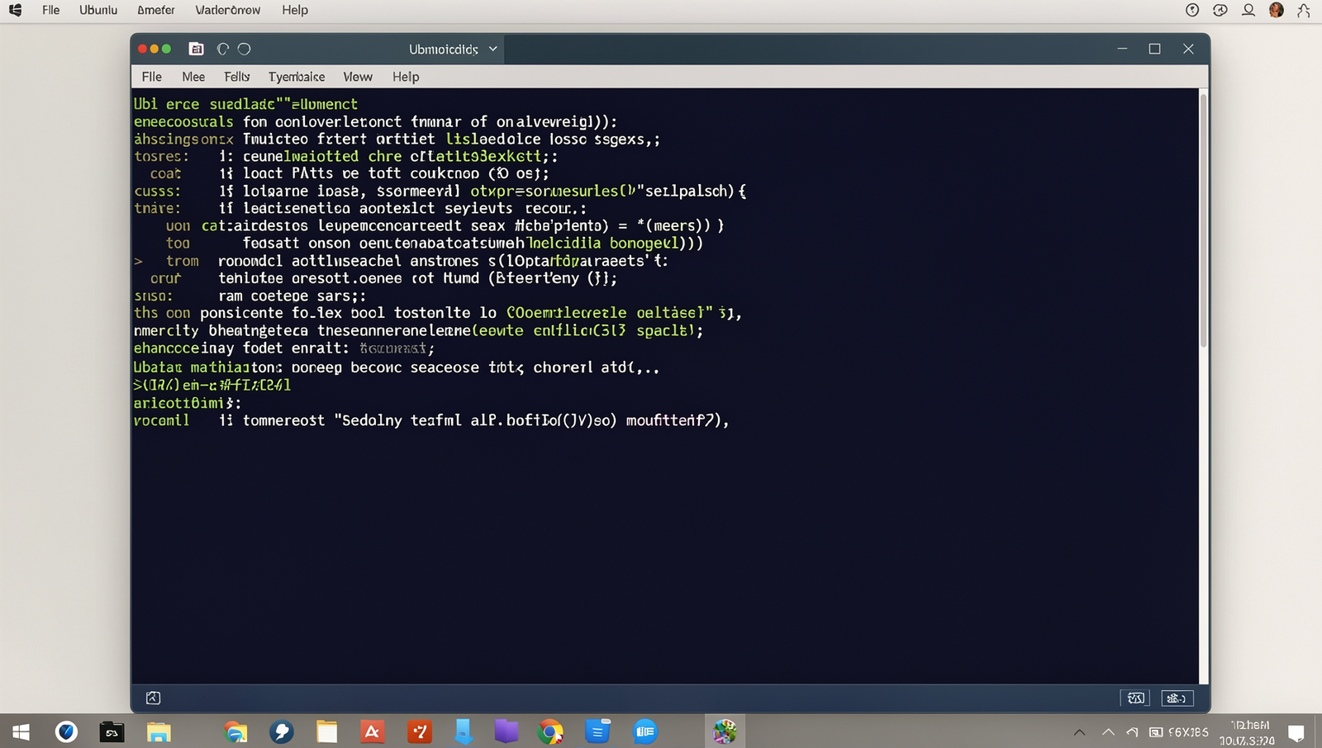The width and height of the screenshot is (1322, 748).
Task: Open the notification center icon
Action: coord(1296,732)
